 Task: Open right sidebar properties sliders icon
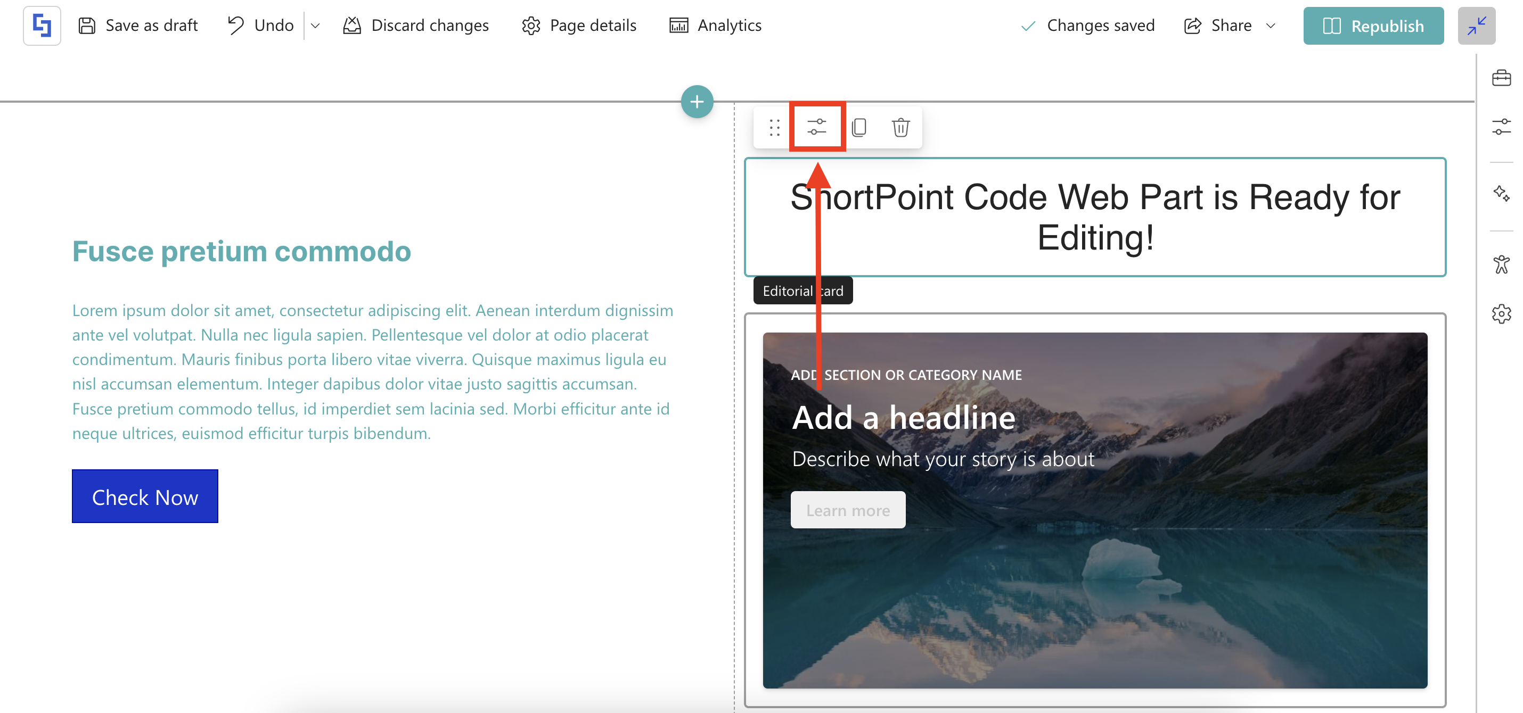tap(1501, 127)
